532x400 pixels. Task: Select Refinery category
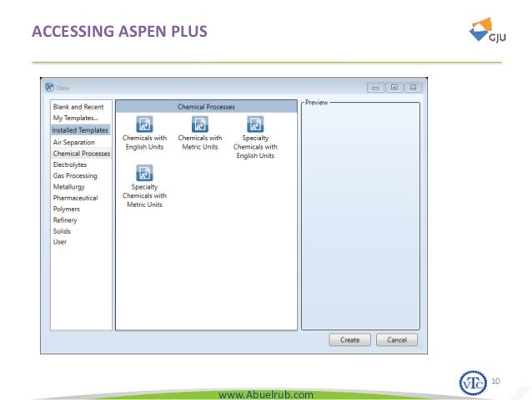(x=65, y=220)
